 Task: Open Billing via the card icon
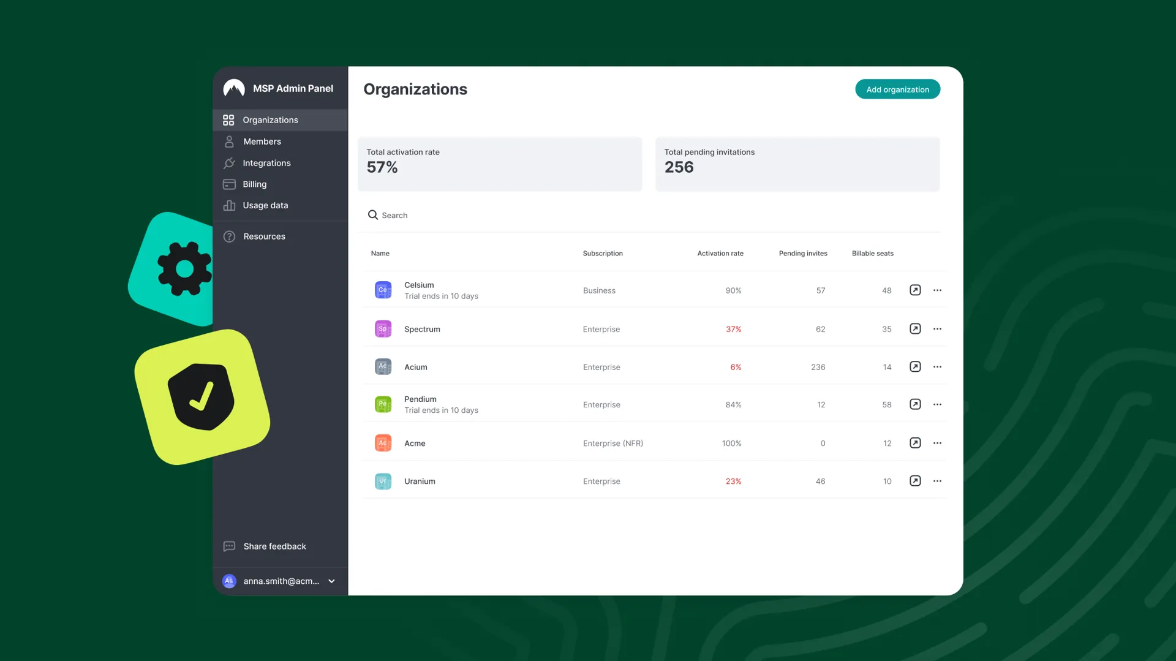228,184
